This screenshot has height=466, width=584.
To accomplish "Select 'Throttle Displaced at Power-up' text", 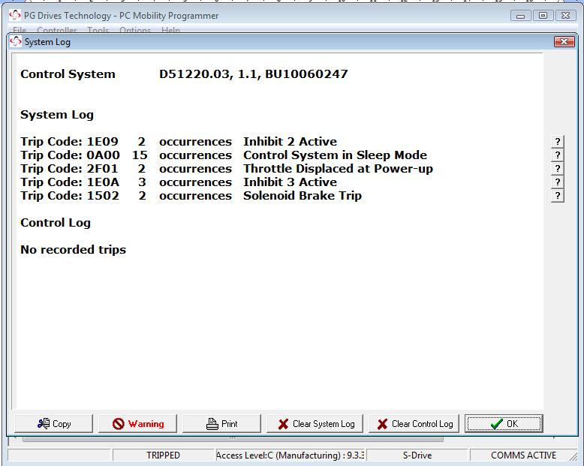I will click(338, 169).
